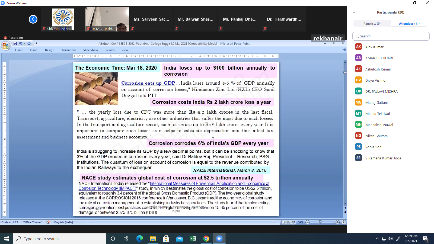Image resolution: width=434 pixels, height=244 pixels.
Task: Open Task View from the taskbar
Action: point(126,239)
